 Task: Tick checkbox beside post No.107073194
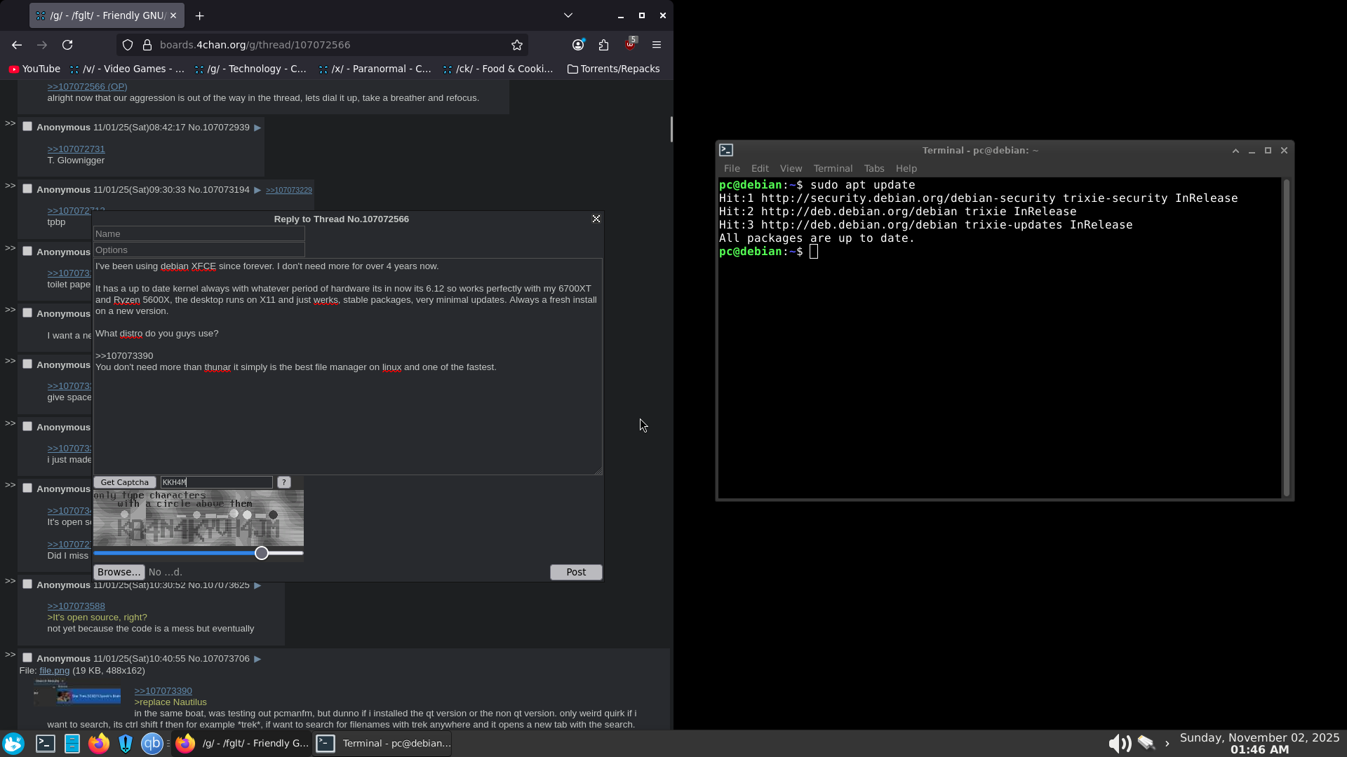(27, 189)
